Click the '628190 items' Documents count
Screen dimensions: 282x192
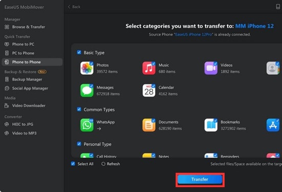170,129
